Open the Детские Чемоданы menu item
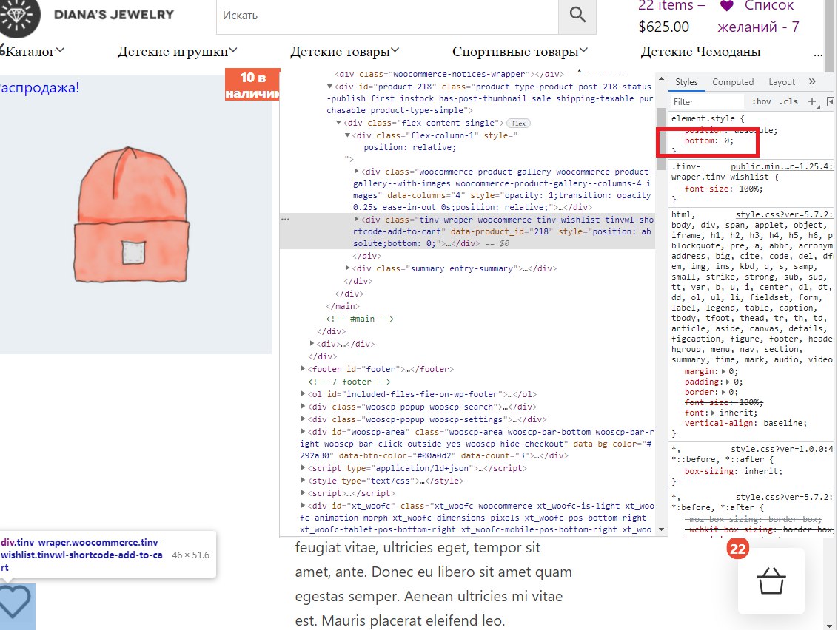This screenshot has height=630, width=838. tap(700, 52)
